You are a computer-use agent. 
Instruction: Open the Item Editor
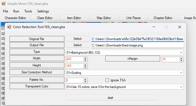pos(74,18)
